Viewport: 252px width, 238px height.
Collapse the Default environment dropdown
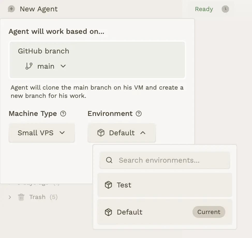pyautogui.click(x=122, y=133)
